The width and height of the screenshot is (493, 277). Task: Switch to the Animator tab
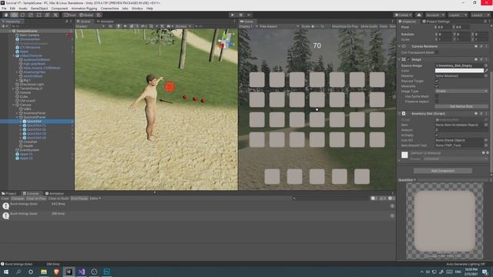[x=106, y=22]
